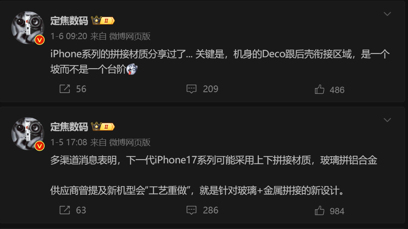The height and width of the screenshot is (229, 408).
Task: Open timestamp 1-6 09:20 link
Action: coord(69,36)
